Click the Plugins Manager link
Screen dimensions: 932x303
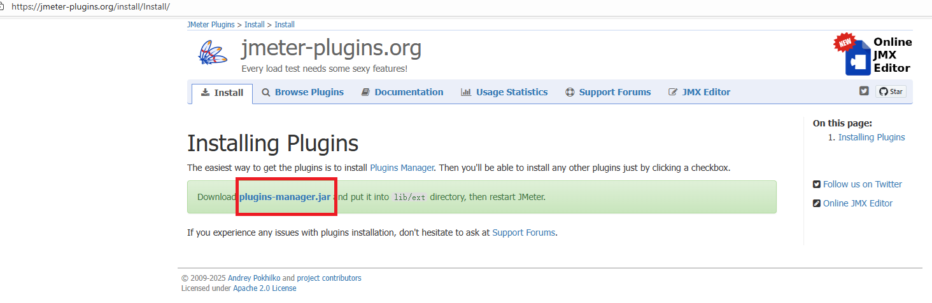click(402, 168)
